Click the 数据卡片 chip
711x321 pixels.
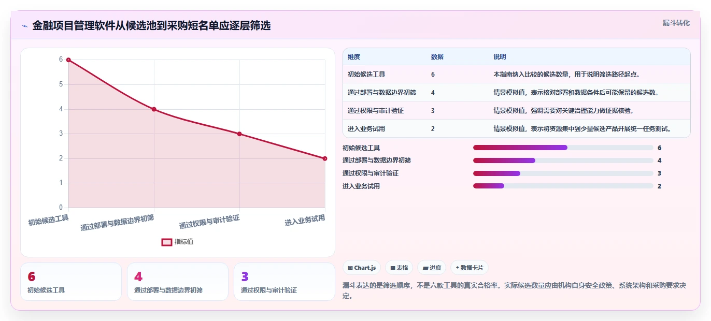point(470,268)
